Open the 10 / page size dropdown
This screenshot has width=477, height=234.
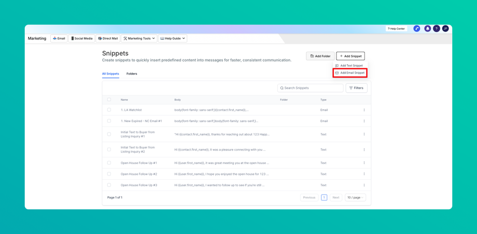355,198
